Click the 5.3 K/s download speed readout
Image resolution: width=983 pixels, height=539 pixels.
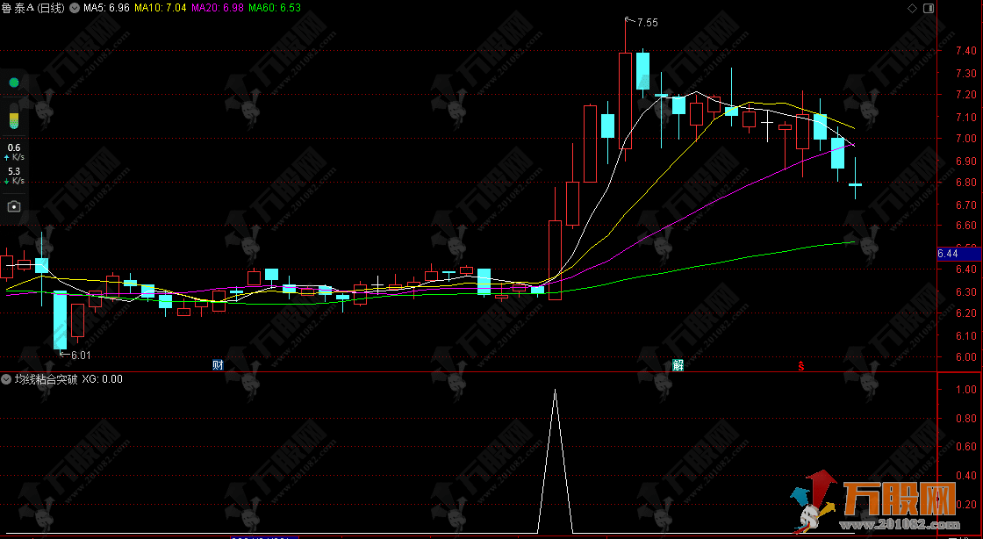[x=14, y=176]
